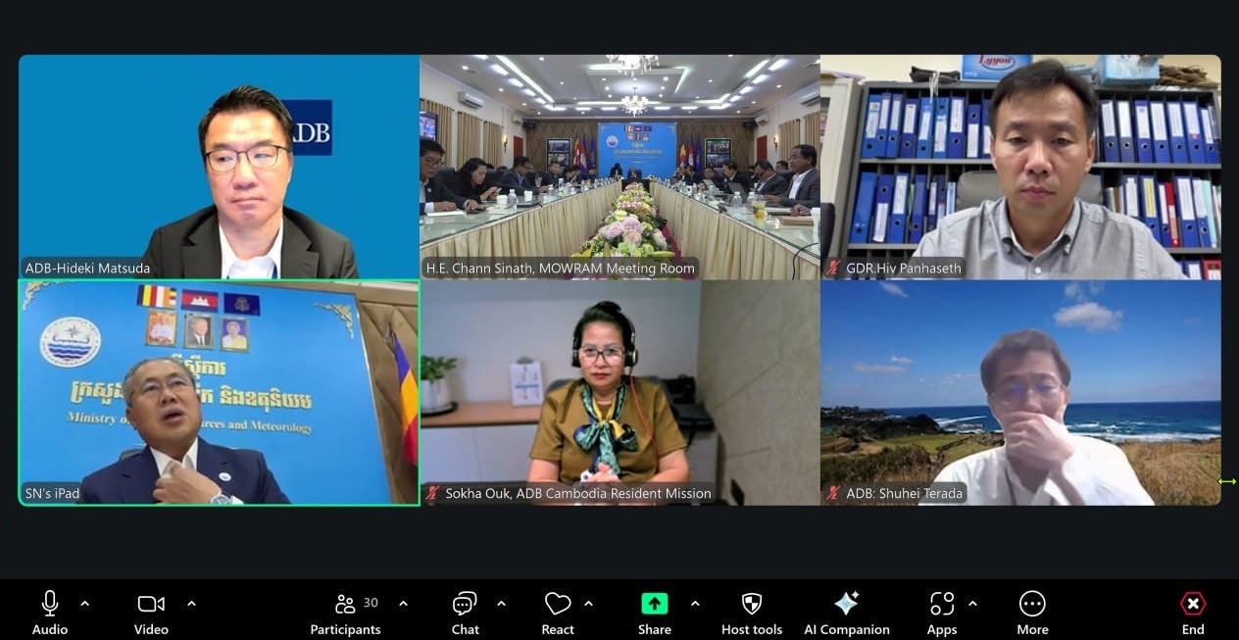Viewport: 1239px width, 640px height.
Task: Launch the AI Companion sparkle icon
Action: (846, 604)
